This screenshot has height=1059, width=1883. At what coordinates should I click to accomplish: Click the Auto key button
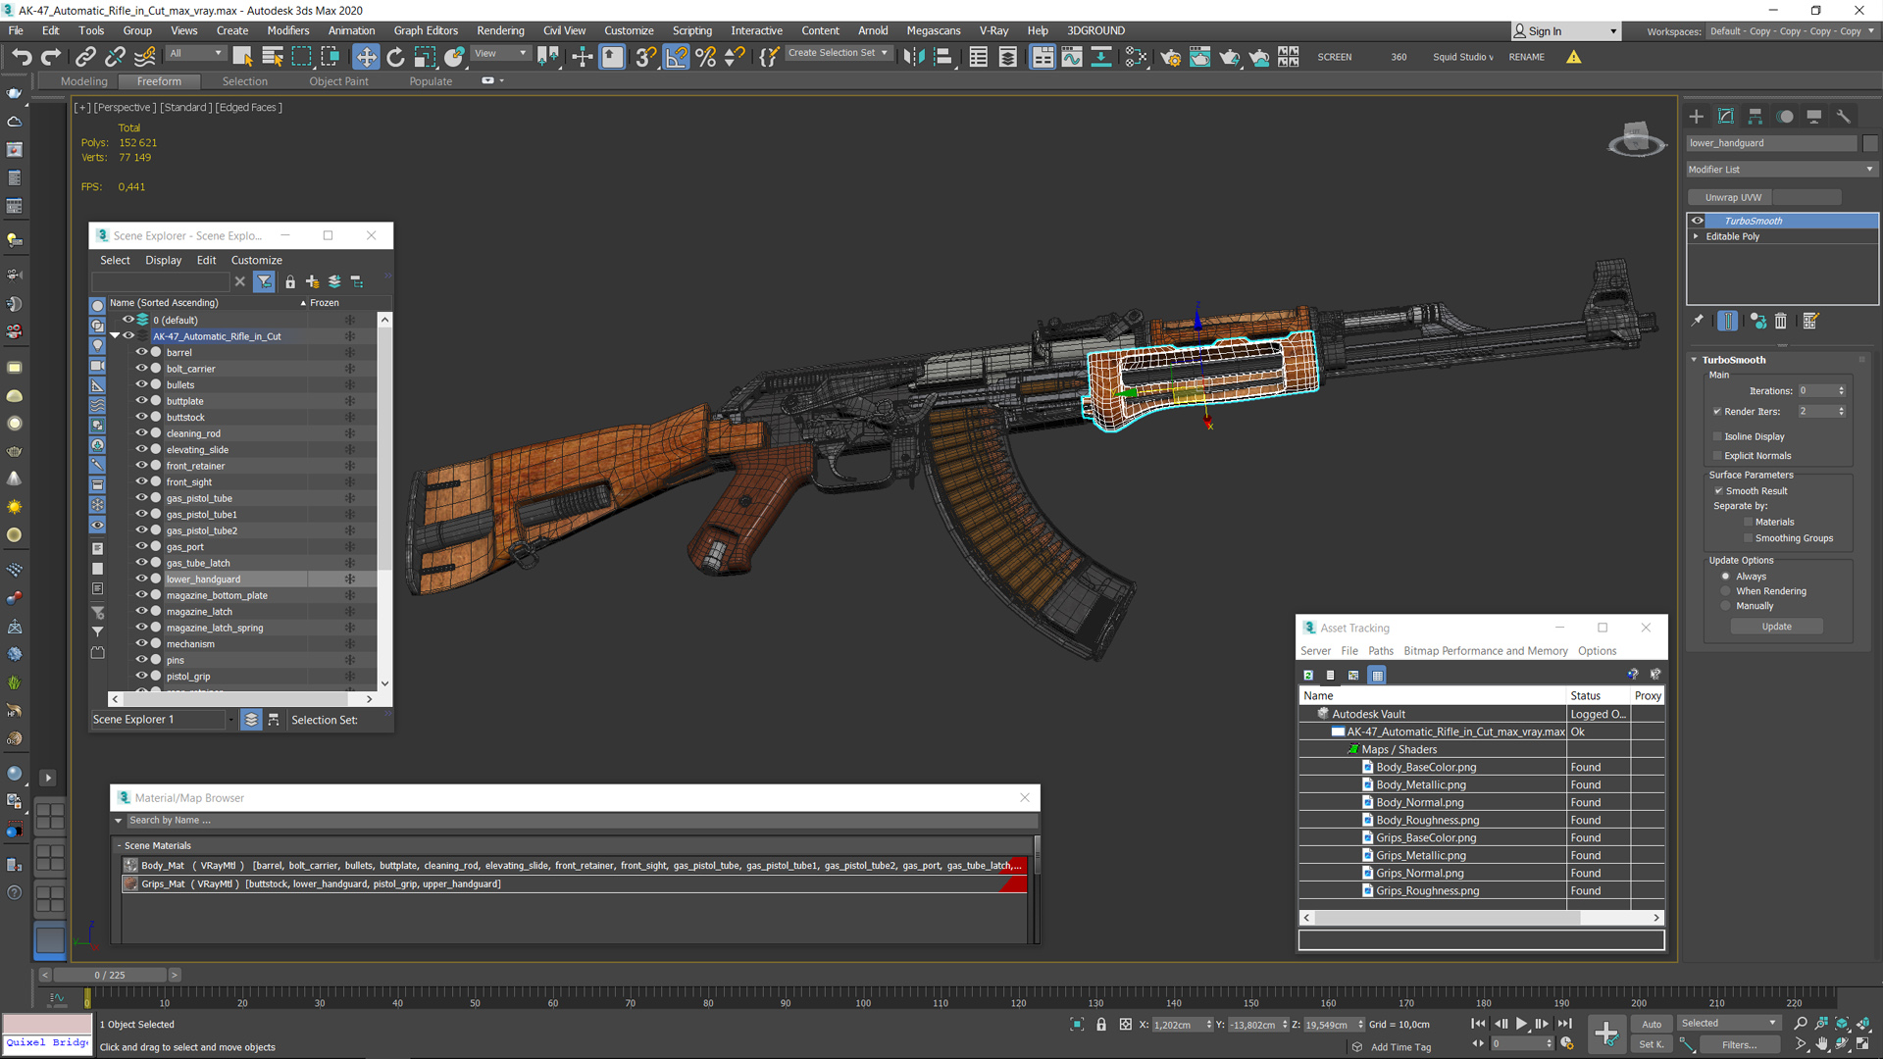coord(1652,1024)
